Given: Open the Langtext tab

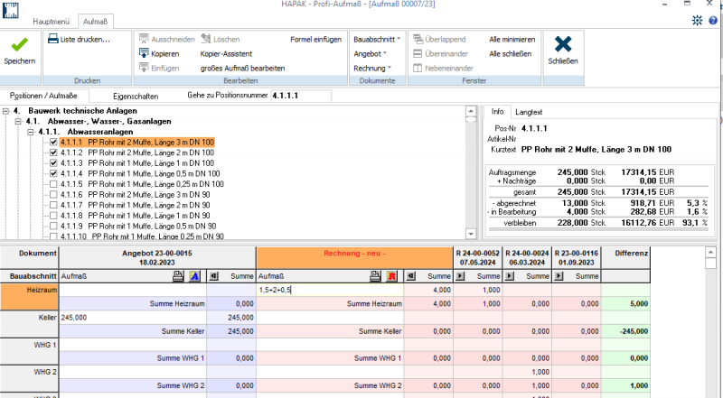Looking at the screenshot, I should coord(529,111).
